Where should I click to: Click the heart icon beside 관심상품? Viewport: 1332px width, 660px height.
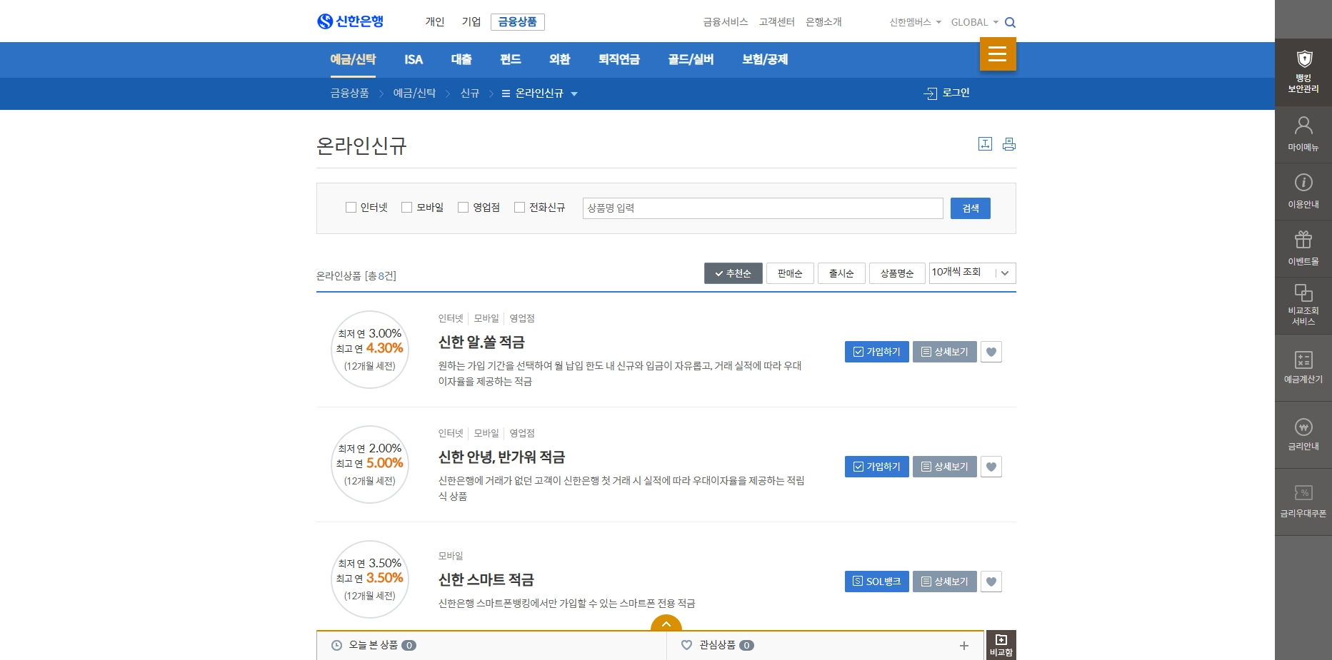click(x=686, y=645)
